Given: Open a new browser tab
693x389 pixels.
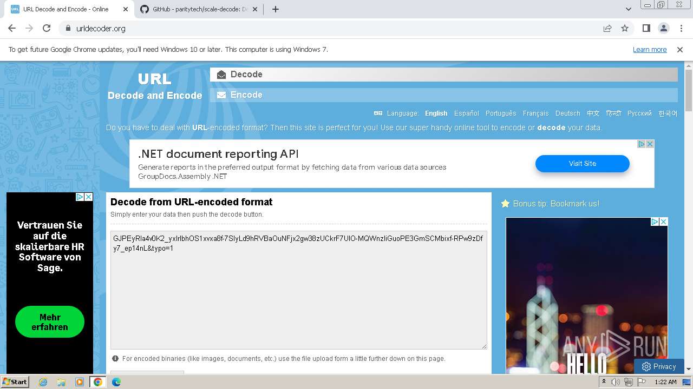Looking at the screenshot, I should click(x=275, y=9).
